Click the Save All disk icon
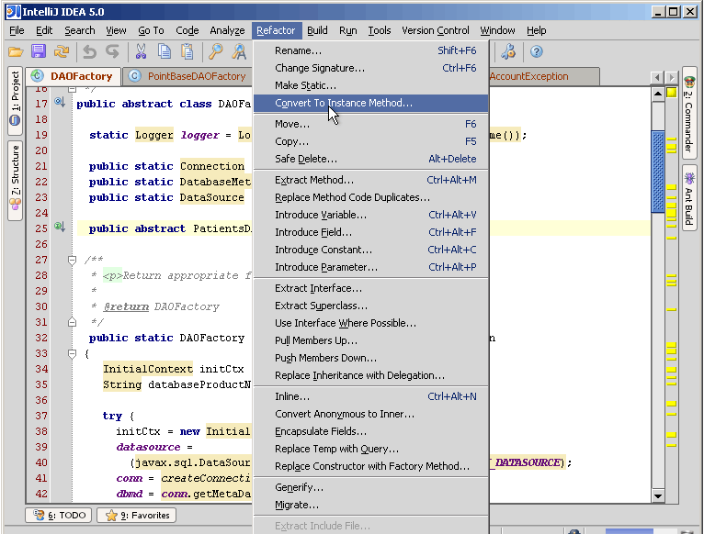704x534 pixels. pos(39,51)
